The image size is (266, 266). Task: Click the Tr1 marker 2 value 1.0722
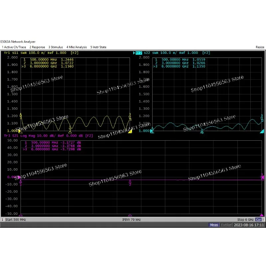67,63
